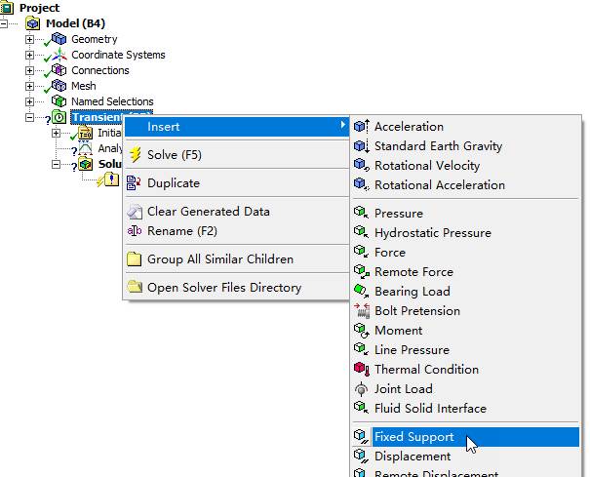The height and width of the screenshot is (477, 590).
Task: Click the Acceleration load icon
Action: (x=362, y=127)
